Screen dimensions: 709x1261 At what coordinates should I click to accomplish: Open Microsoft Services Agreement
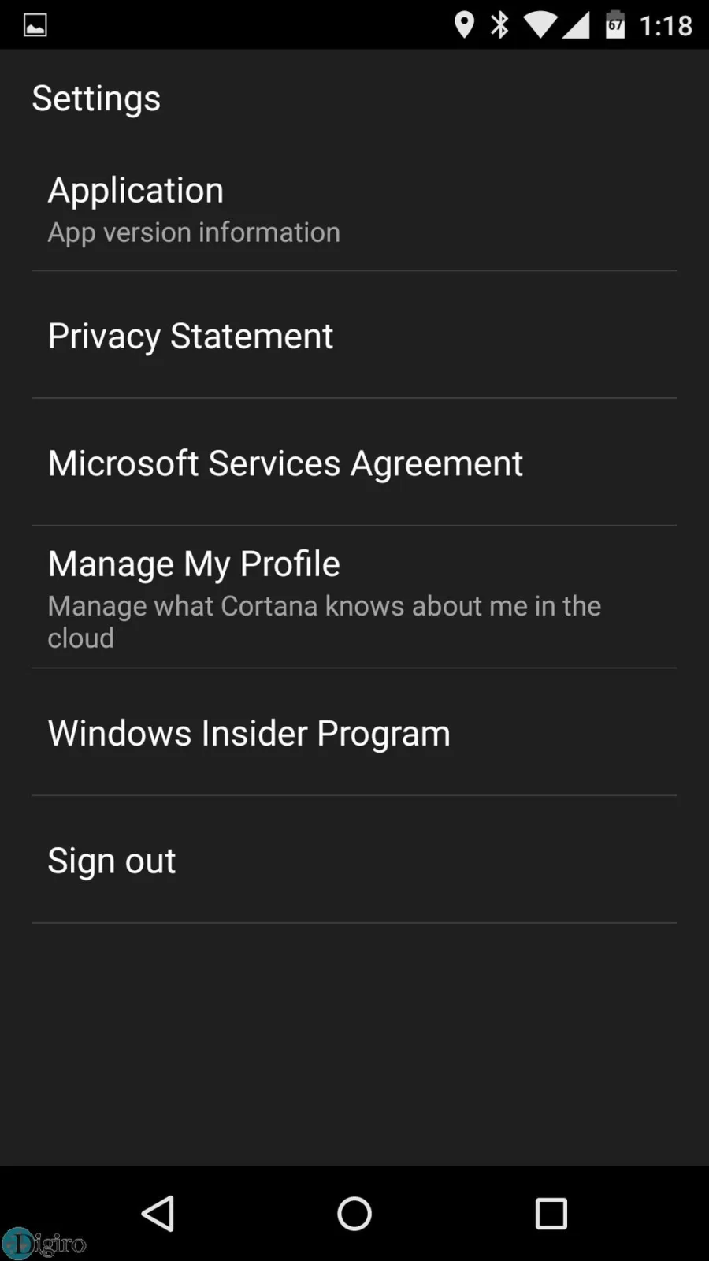coord(354,463)
